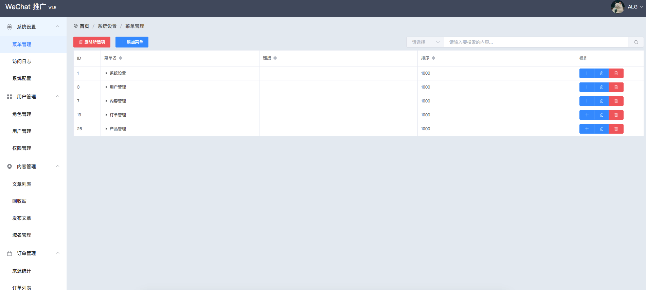The width and height of the screenshot is (646, 290).
Task: Toggle sorting on the 排序 column
Action: (x=433, y=58)
